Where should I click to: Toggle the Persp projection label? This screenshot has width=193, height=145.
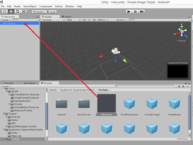click(x=181, y=41)
